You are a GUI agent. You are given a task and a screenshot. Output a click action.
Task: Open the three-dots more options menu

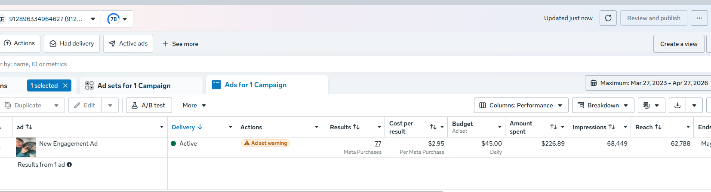click(x=699, y=18)
